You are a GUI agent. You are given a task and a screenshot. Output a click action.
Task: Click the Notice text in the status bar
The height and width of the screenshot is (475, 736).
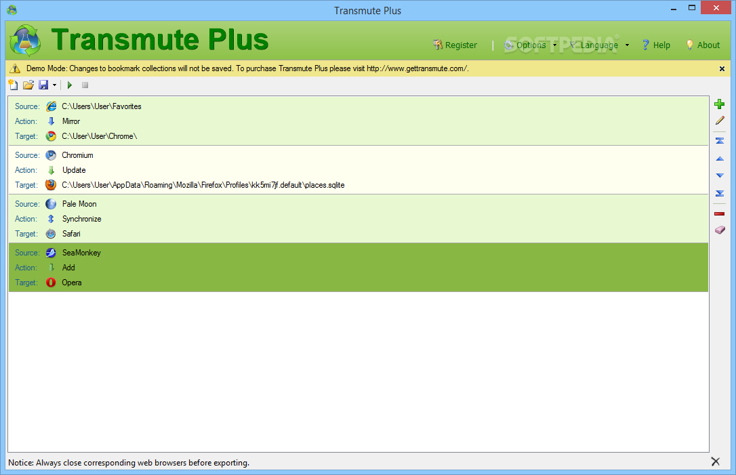[x=129, y=463]
